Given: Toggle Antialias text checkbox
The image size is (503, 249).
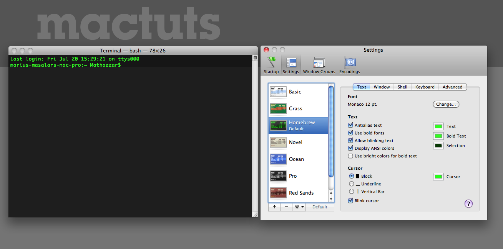Looking at the screenshot, I should coord(350,125).
